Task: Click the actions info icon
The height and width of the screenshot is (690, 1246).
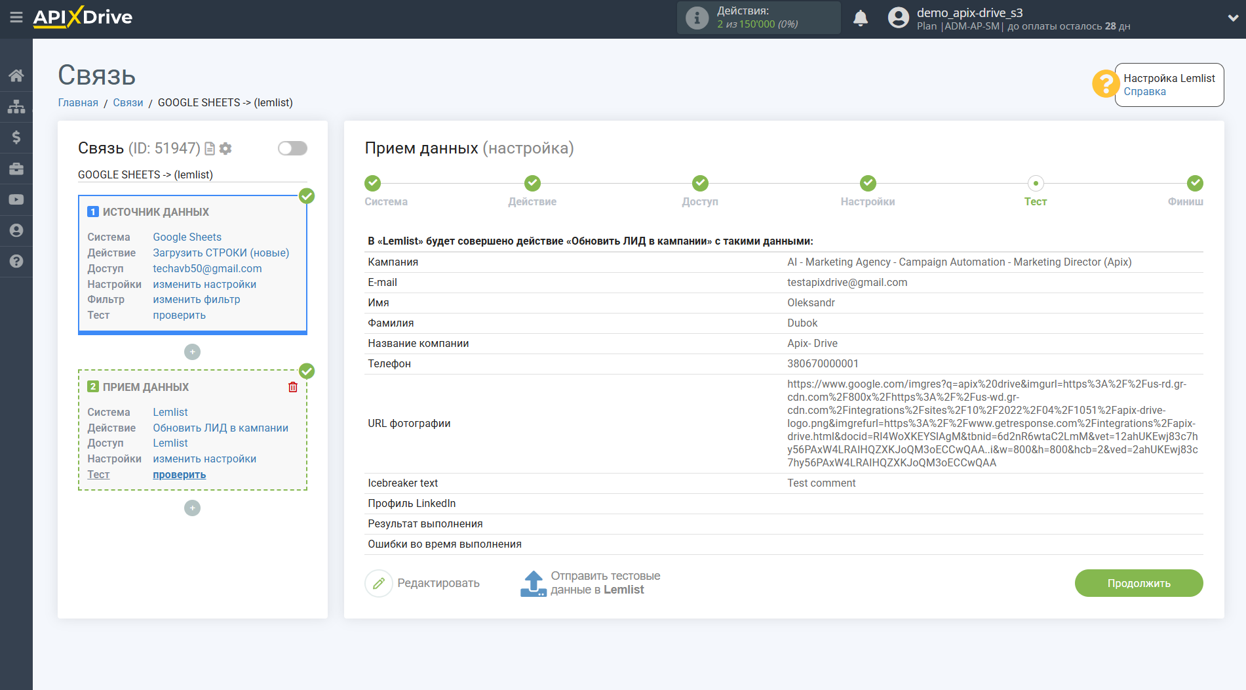Action: click(x=697, y=18)
